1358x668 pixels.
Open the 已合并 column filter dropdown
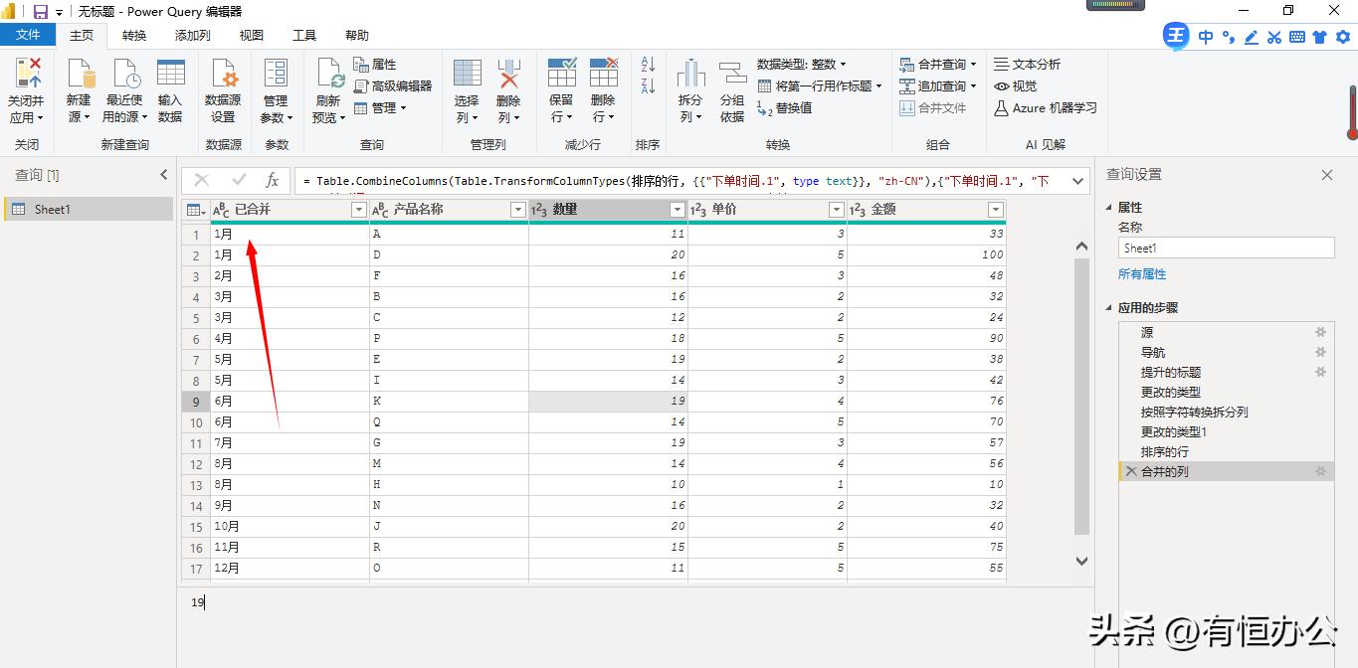(x=359, y=210)
